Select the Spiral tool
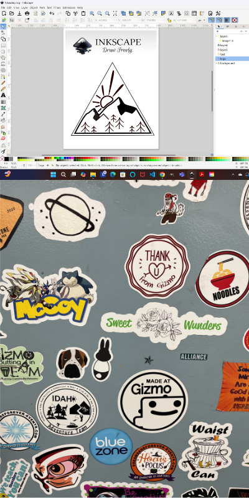 click(3, 70)
